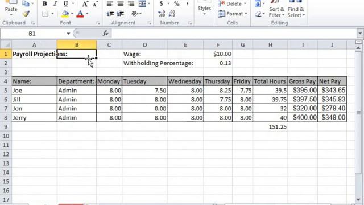Screen dimensions: 364x205
Task: Click the Decrease Indent icon
Action: pyautogui.click(x=110, y=14)
